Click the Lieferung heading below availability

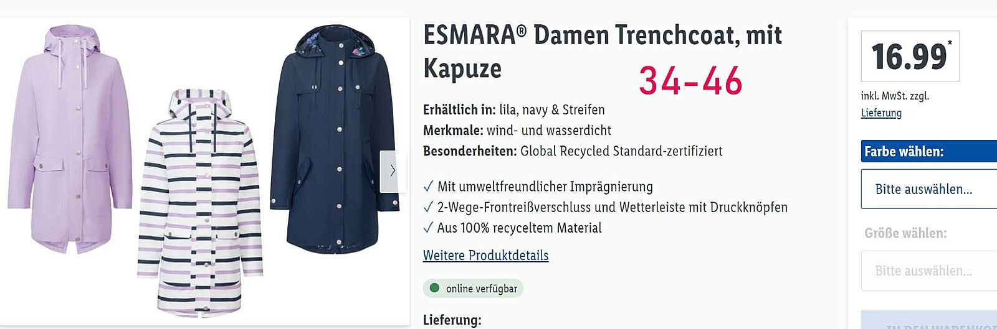tap(452, 320)
